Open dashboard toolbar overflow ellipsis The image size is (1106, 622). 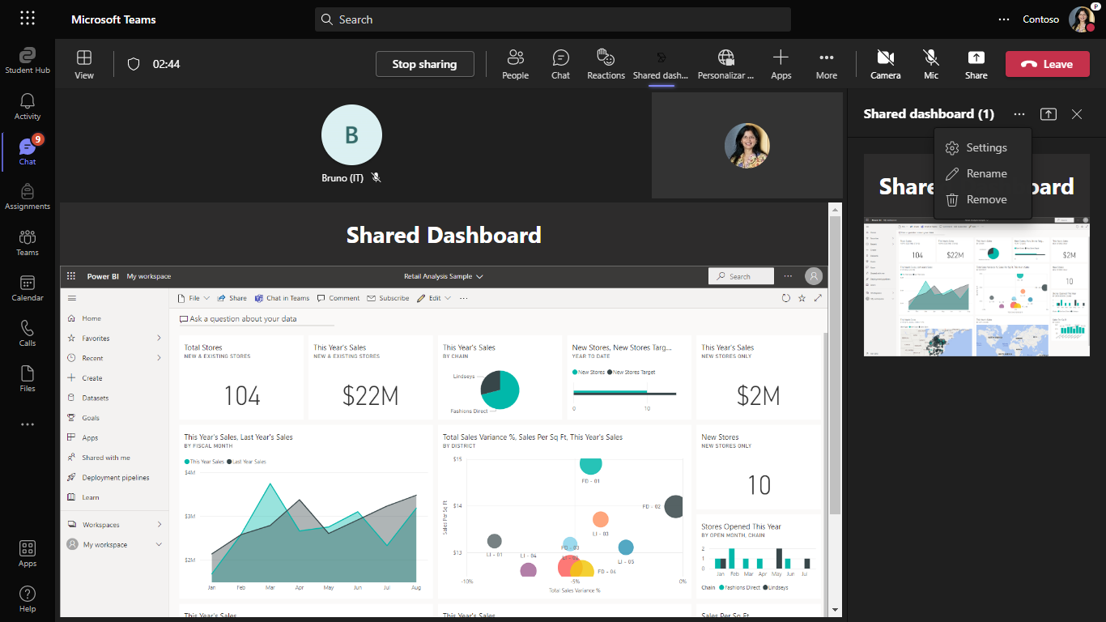(x=464, y=298)
